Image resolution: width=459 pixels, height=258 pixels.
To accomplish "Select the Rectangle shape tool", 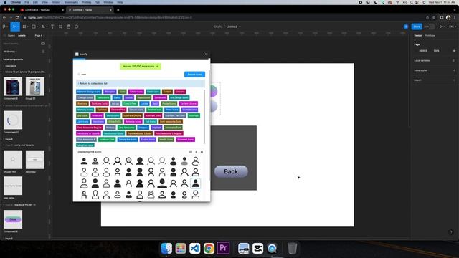I will (x=34, y=27).
